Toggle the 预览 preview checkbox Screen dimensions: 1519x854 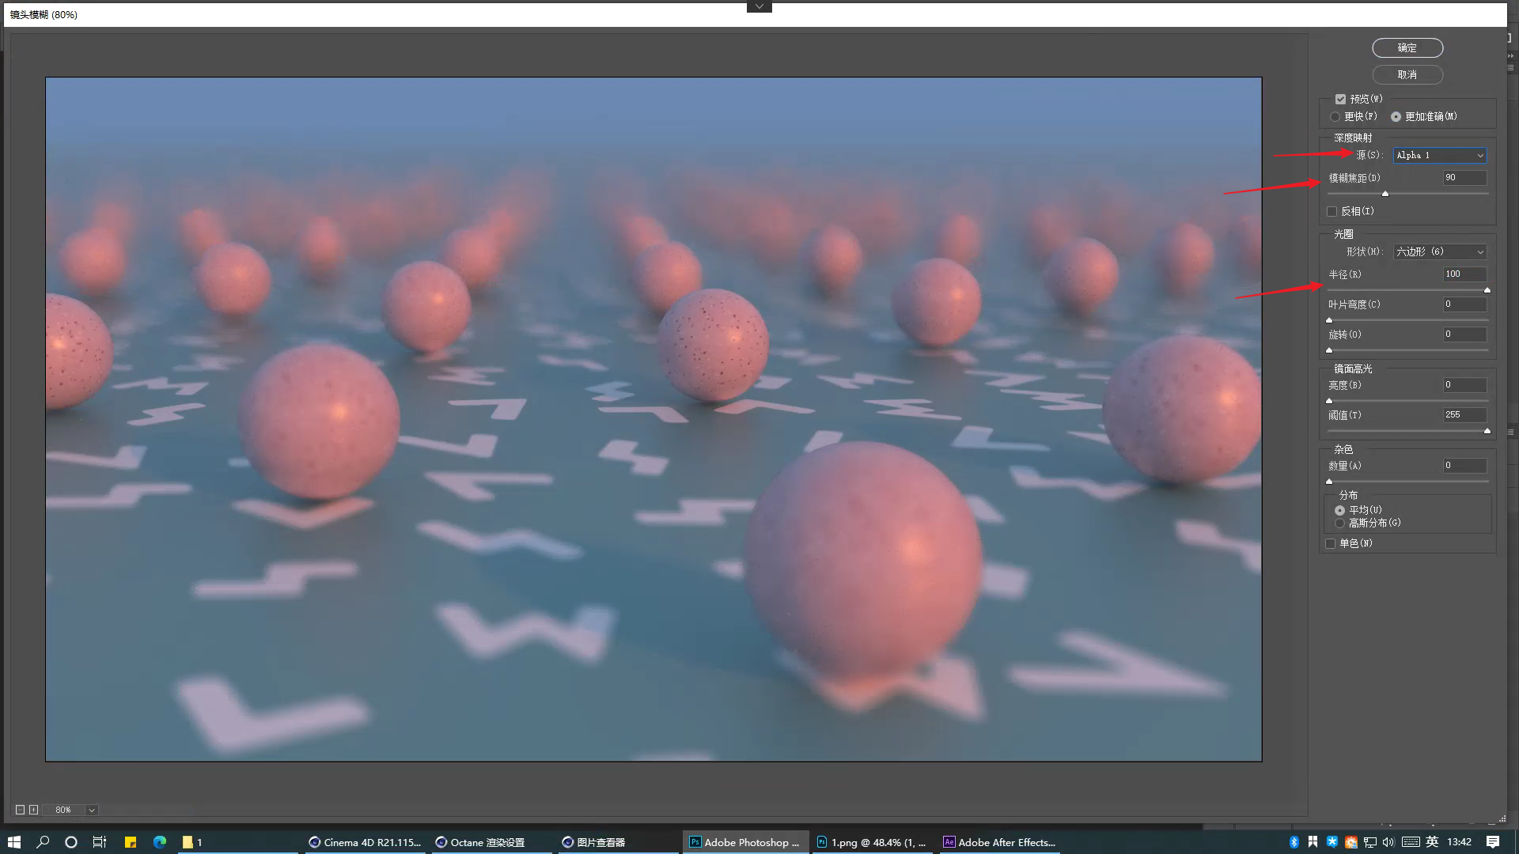(x=1340, y=100)
